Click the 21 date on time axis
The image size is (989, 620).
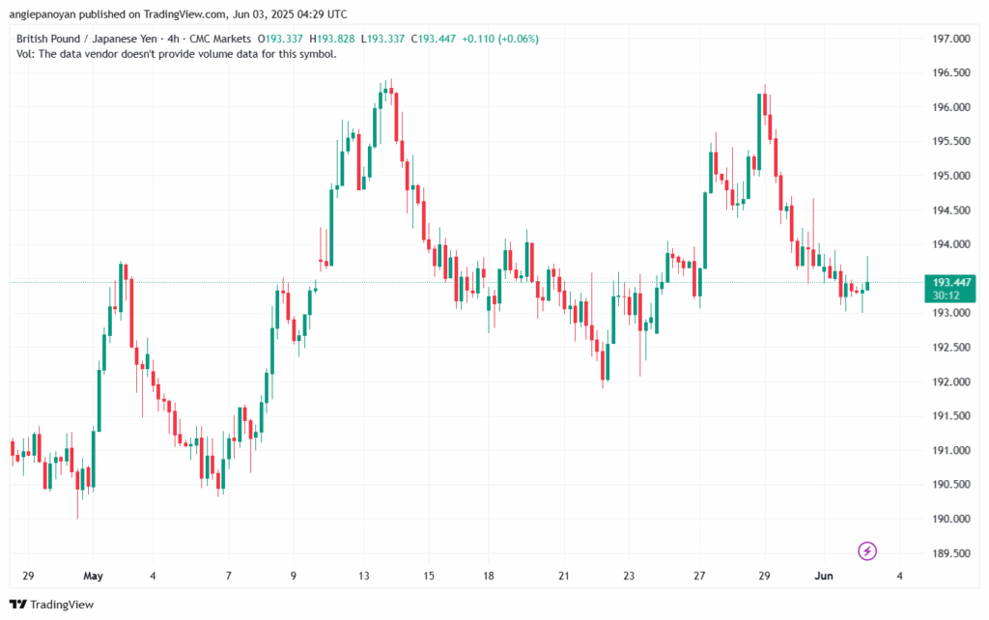click(x=563, y=576)
